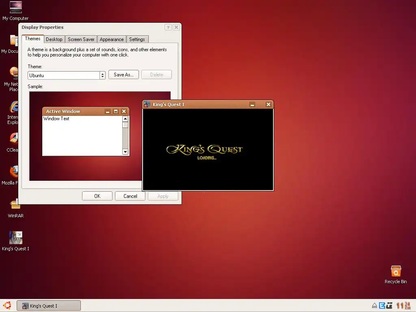
Task: Click scroll up arrow in sample window
Action: pyautogui.click(x=125, y=119)
